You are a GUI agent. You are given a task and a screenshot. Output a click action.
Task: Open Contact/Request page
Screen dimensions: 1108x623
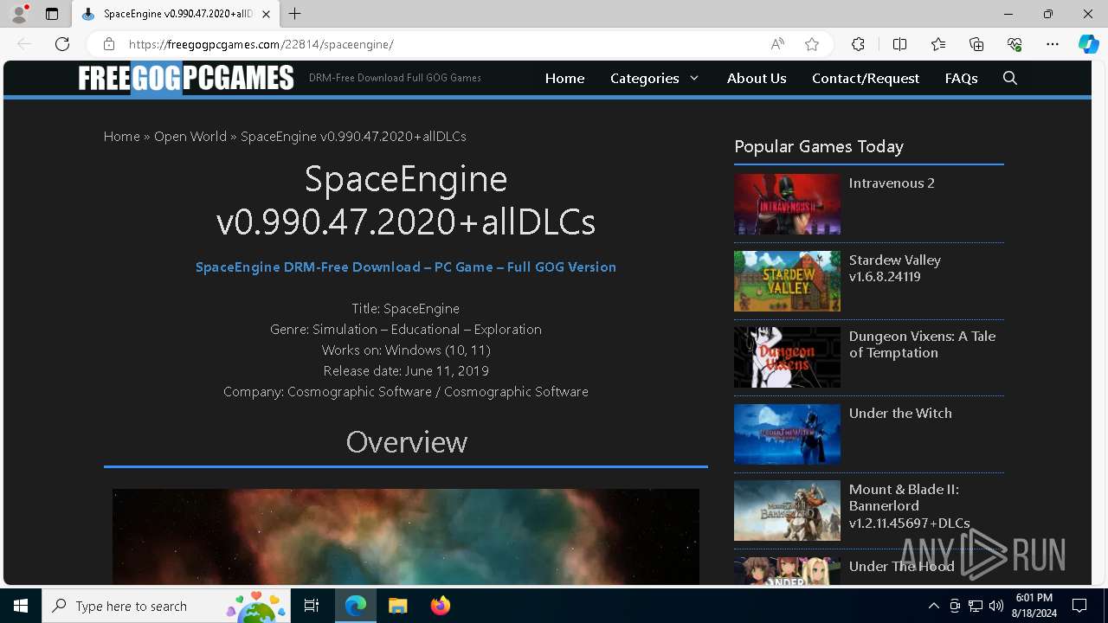coord(866,78)
